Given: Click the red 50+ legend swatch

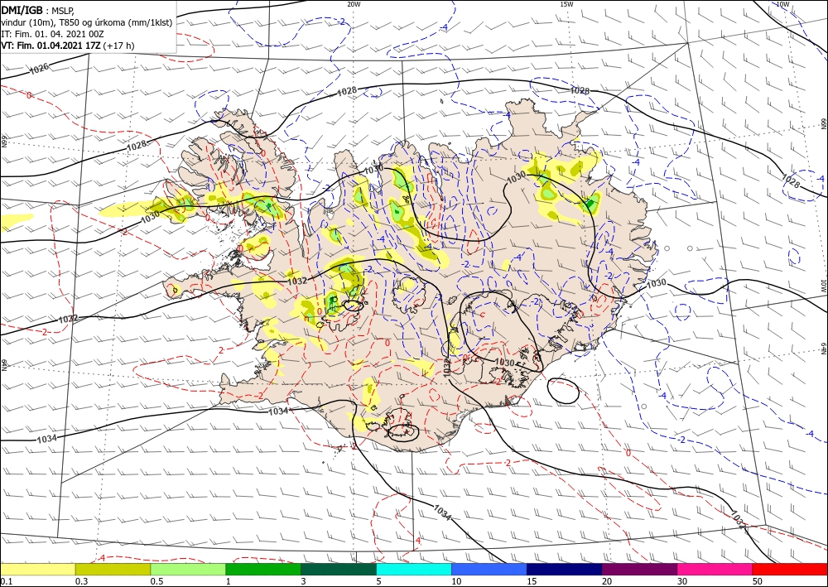Looking at the screenshot, I should 790,569.
